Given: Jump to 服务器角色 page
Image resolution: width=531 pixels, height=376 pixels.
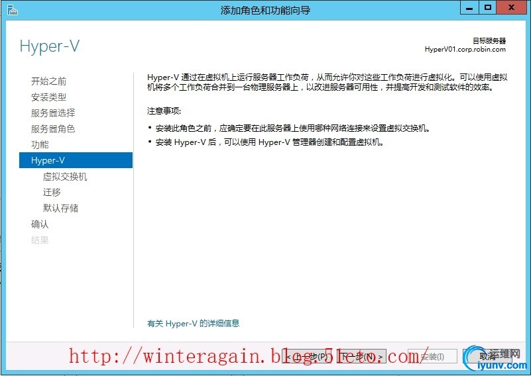Looking at the screenshot, I should click(x=53, y=129).
